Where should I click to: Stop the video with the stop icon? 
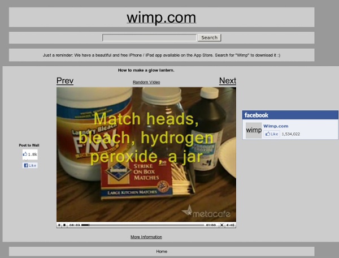[64, 225]
